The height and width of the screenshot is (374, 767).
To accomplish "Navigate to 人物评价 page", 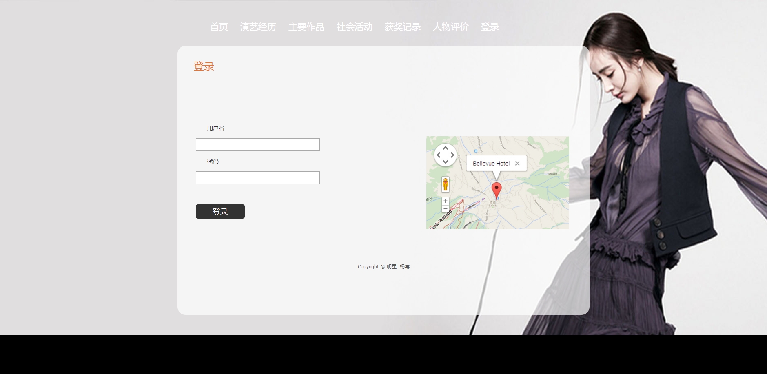I will [450, 27].
